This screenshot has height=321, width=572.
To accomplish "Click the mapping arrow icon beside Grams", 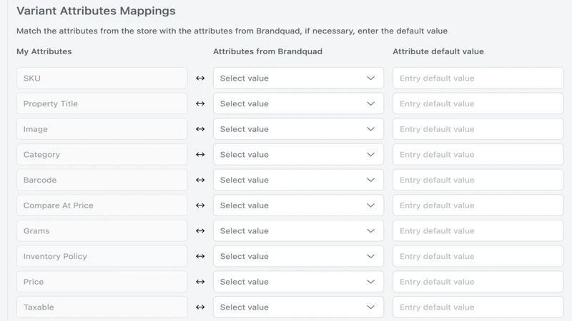I will pyautogui.click(x=200, y=230).
